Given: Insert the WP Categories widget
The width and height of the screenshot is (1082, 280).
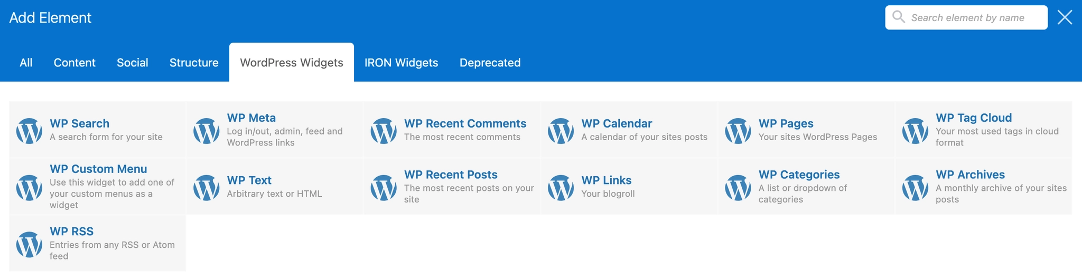Looking at the screenshot, I should coord(806,187).
